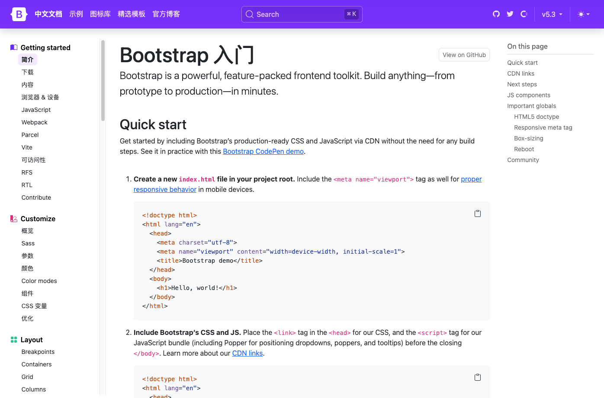The width and height of the screenshot is (604, 398).
Task: Click the Getting started section heading
Action: (x=45, y=48)
